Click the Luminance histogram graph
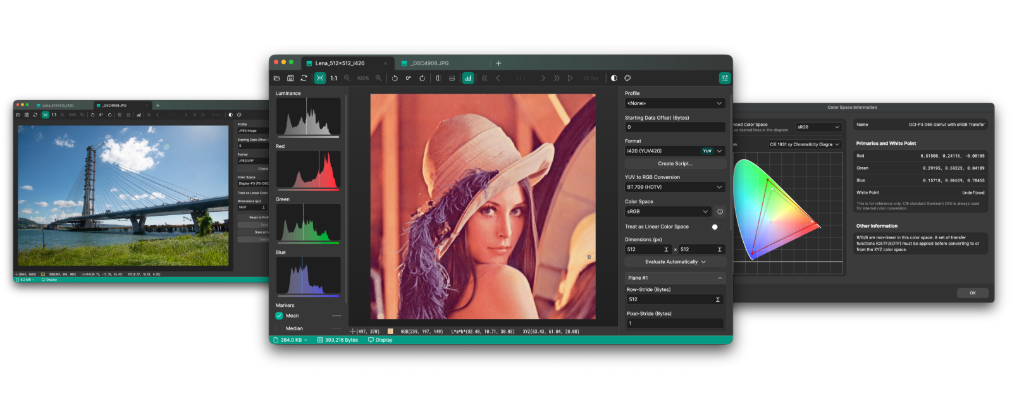 [x=308, y=117]
